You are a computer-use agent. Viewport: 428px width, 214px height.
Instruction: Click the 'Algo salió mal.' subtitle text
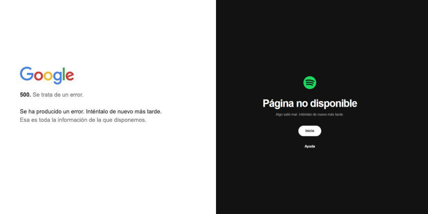(287, 114)
